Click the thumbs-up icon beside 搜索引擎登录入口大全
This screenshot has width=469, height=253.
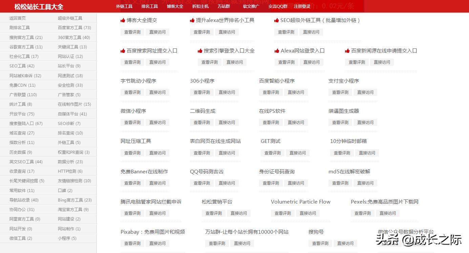[199, 50]
